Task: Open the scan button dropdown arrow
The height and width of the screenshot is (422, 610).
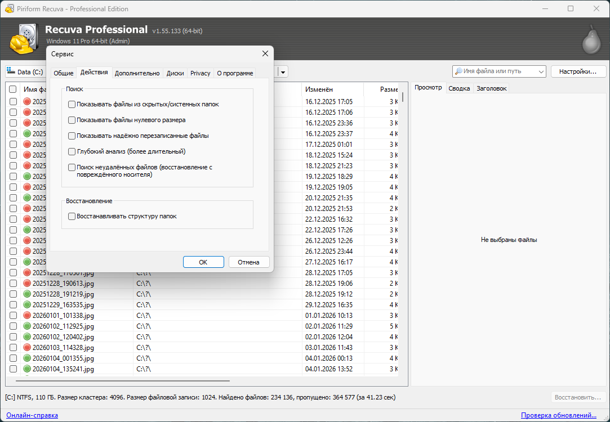Action: tap(283, 72)
